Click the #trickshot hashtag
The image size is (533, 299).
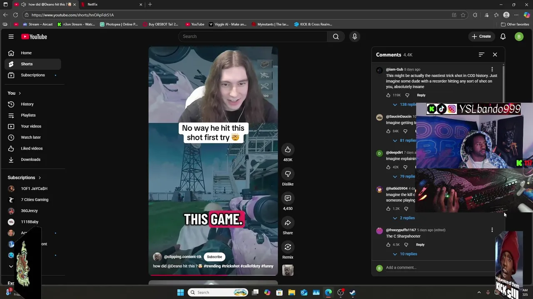click(231, 266)
